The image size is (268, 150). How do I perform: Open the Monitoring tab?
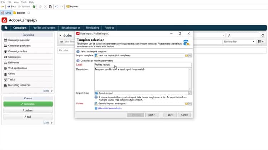pyautogui.click(x=92, y=28)
